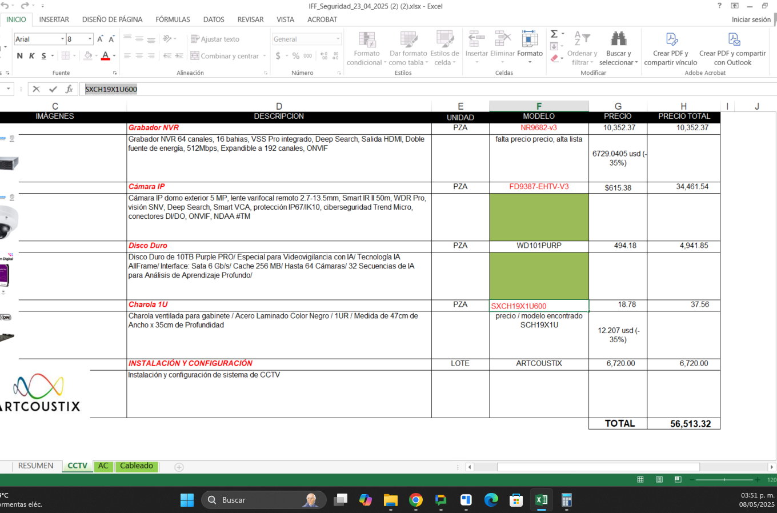Apply accounting dollar number format
777x513 pixels.
(278, 56)
